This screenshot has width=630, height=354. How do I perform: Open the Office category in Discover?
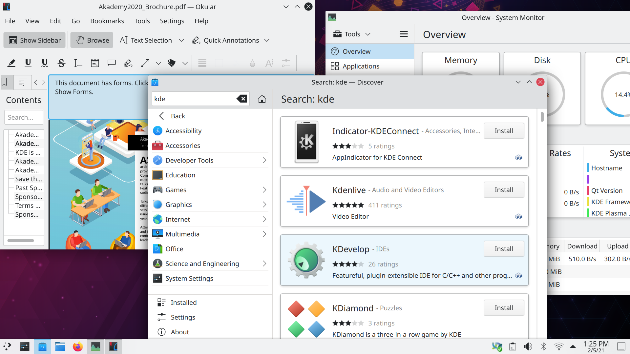tap(210, 249)
